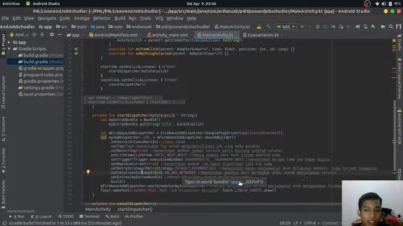Open the Build tool window

click(112, 217)
